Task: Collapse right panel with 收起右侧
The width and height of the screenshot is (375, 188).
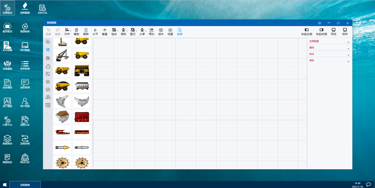Action: (x=321, y=32)
